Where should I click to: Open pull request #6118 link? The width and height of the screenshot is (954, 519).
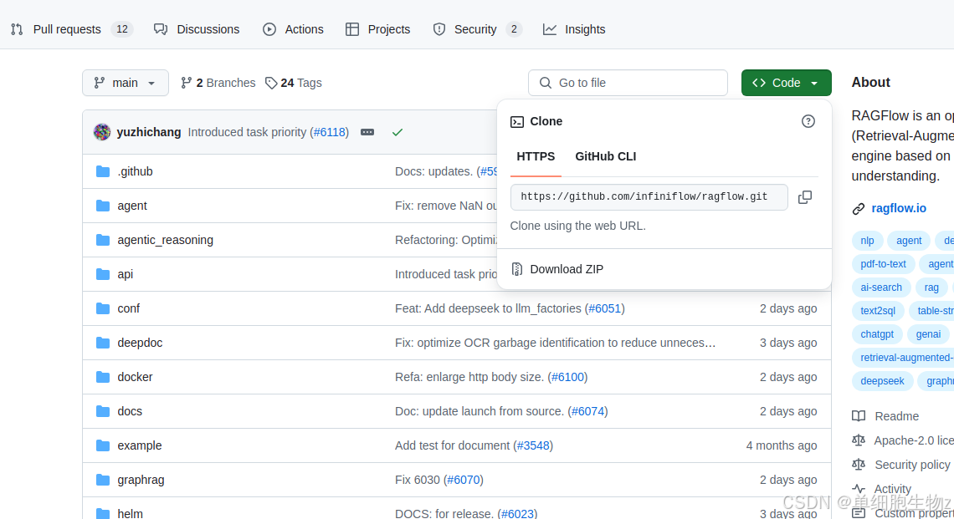(329, 132)
